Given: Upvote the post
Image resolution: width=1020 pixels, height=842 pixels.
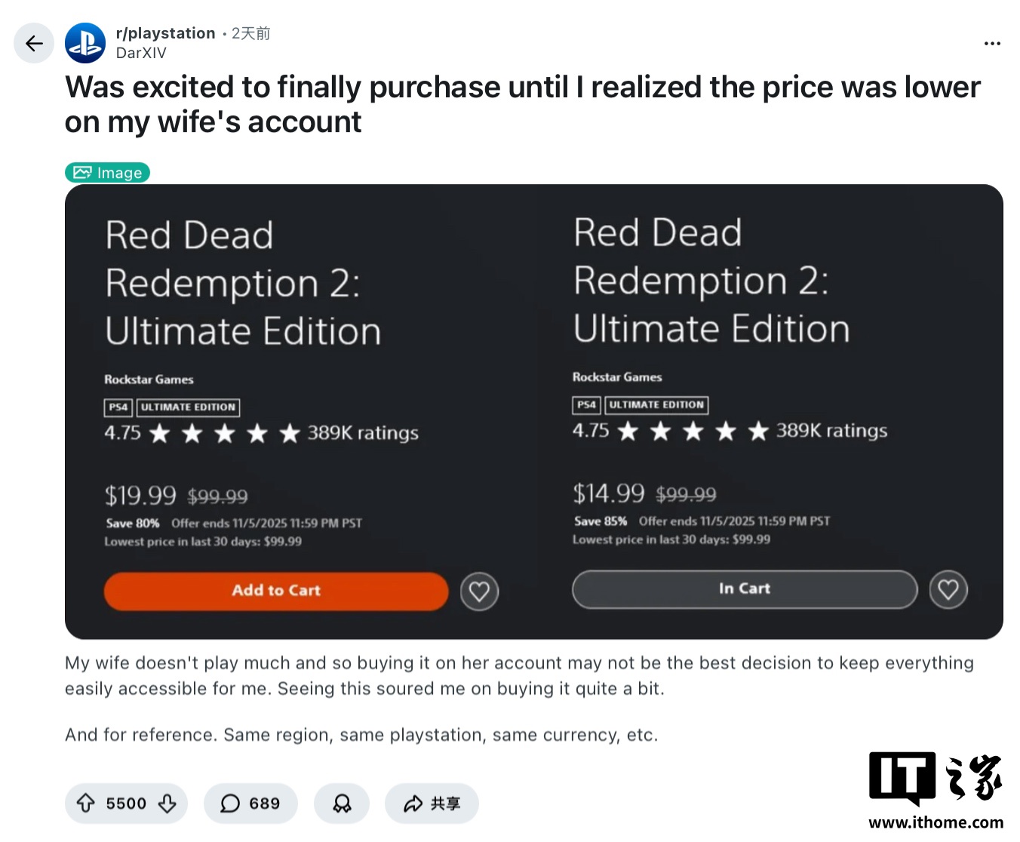Looking at the screenshot, I should [86, 804].
